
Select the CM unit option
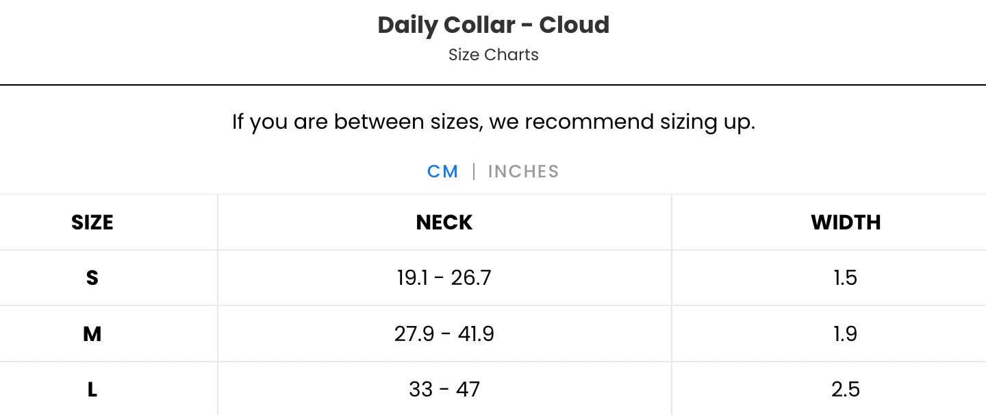pos(443,171)
